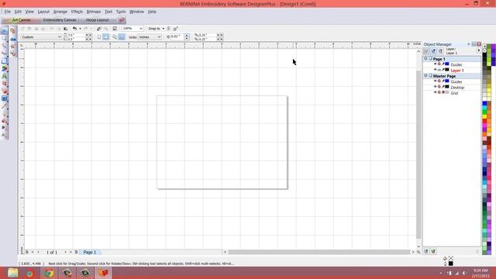Viewport: 496px width, 279px height.
Task: Select Layer 1 in Object Manager
Action: (457, 71)
